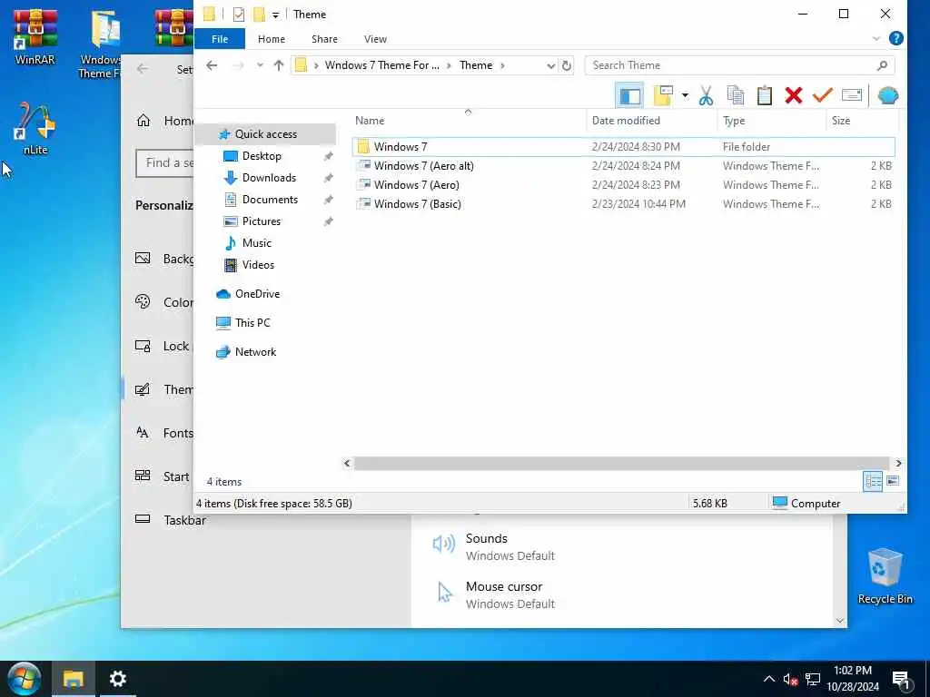Open Music in navigation pane
Image resolution: width=930 pixels, height=697 pixels.
[256, 243]
